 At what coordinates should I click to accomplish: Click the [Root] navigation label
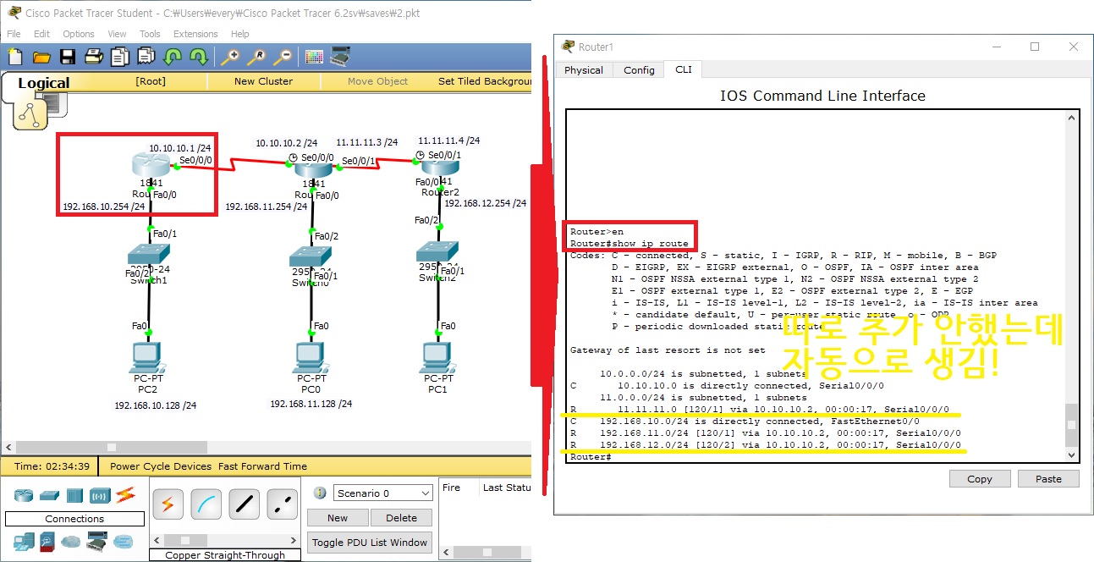(x=151, y=81)
